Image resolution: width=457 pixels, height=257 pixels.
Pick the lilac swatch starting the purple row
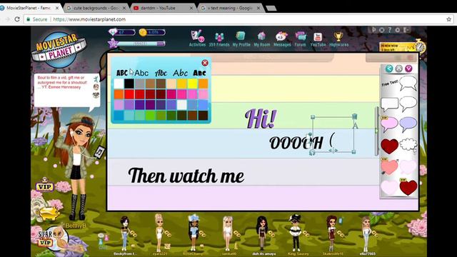(119, 105)
